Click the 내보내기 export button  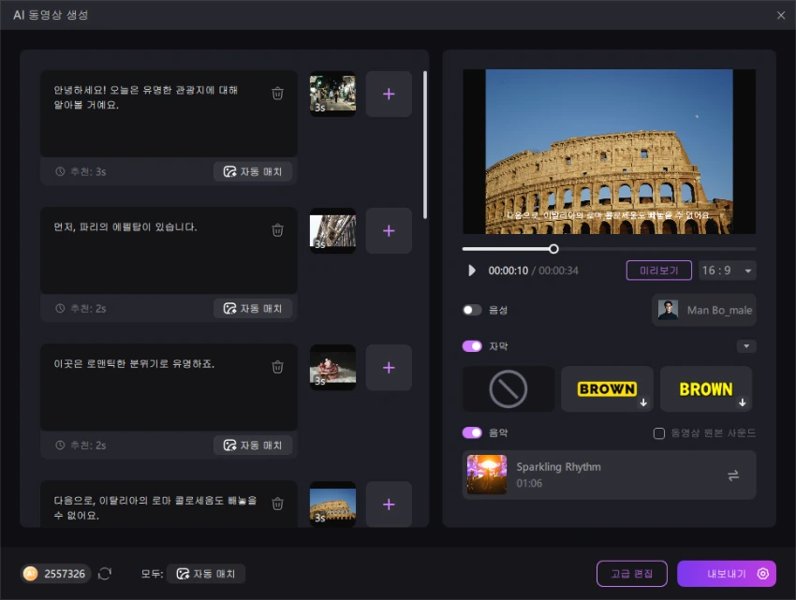(x=727, y=574)
